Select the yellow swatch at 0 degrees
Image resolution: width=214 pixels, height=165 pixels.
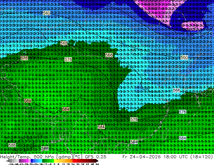(55, 161)
